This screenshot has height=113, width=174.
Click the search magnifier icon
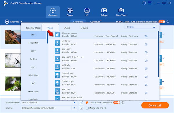154,27
